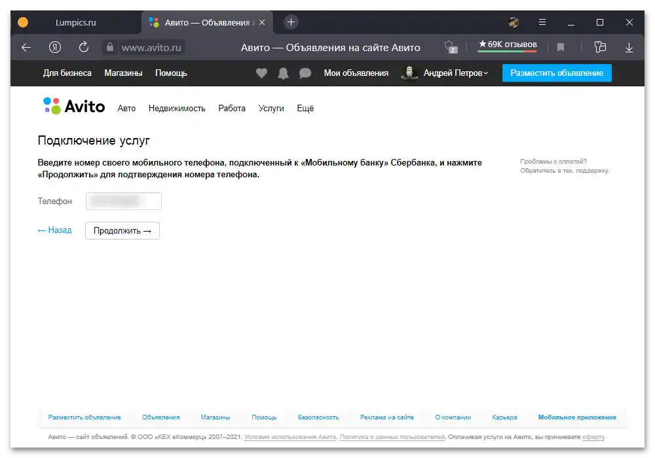Open footer link Помощь
Screen dimensions: 655x458
[264, 417]
